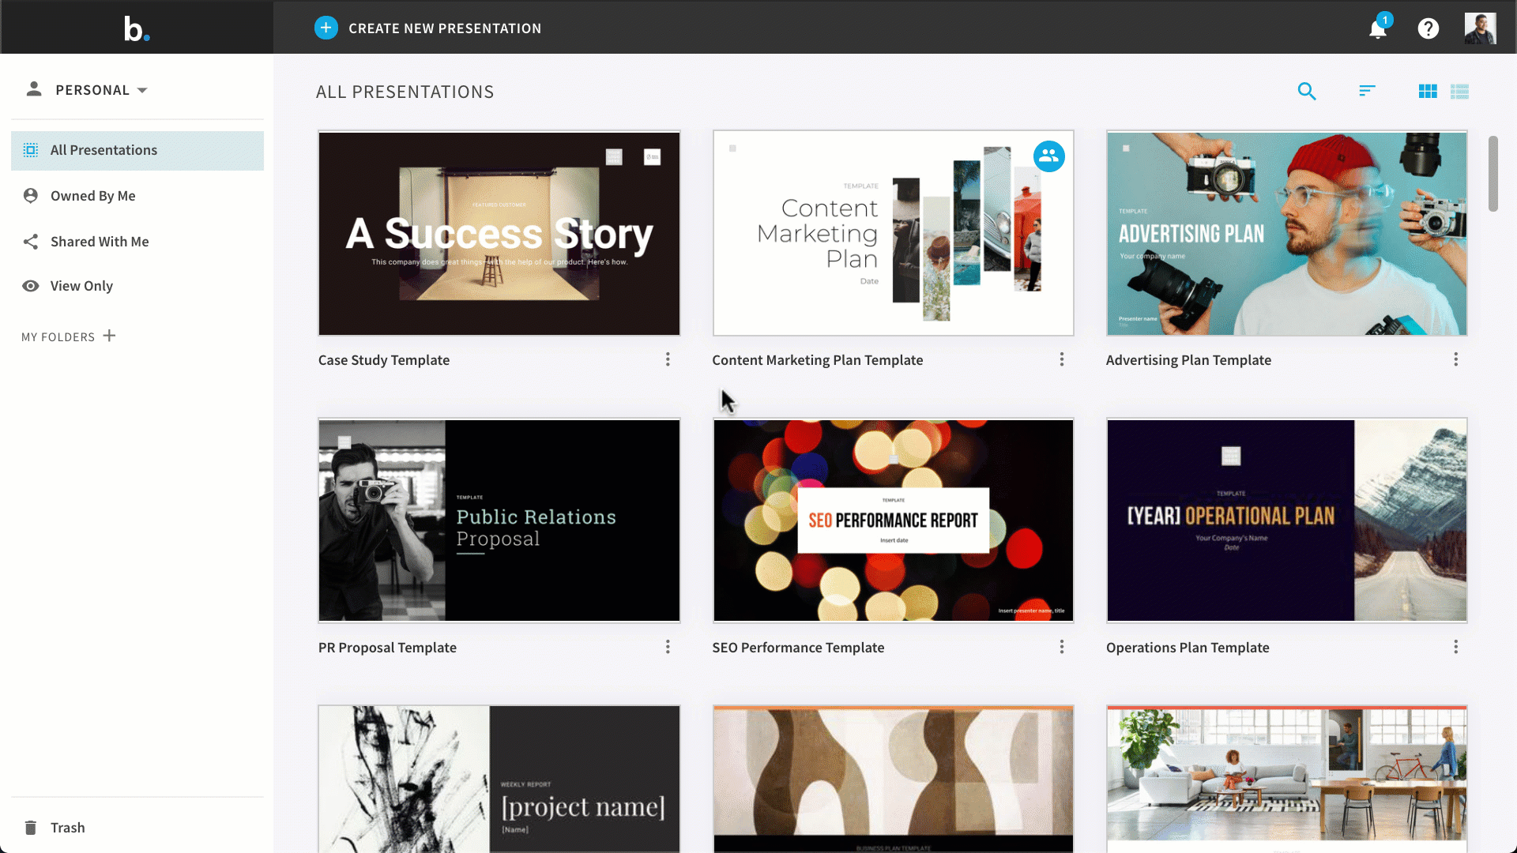Click the SEO Performance Template title
Screen dimensions: 1517x853
point(798,648)
